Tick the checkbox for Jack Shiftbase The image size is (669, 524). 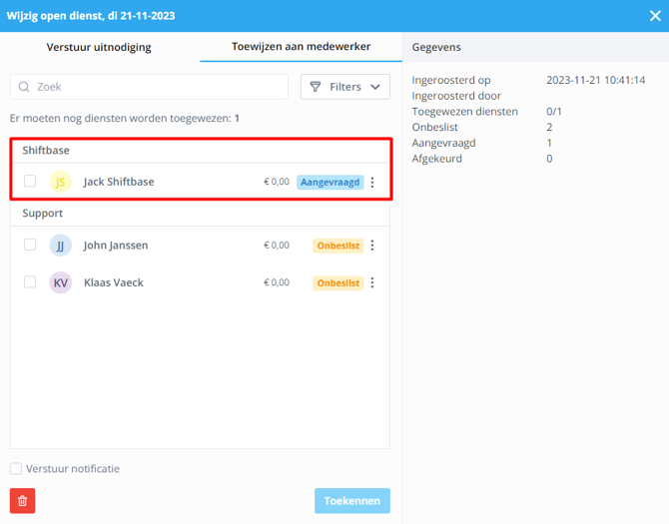click(30, 182)
